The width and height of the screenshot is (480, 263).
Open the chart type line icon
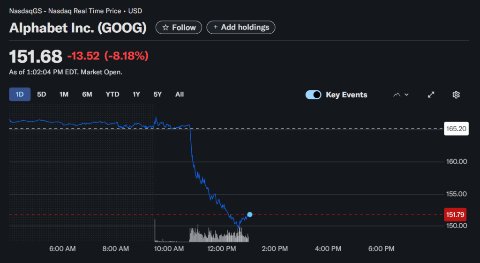coord(397,95)
